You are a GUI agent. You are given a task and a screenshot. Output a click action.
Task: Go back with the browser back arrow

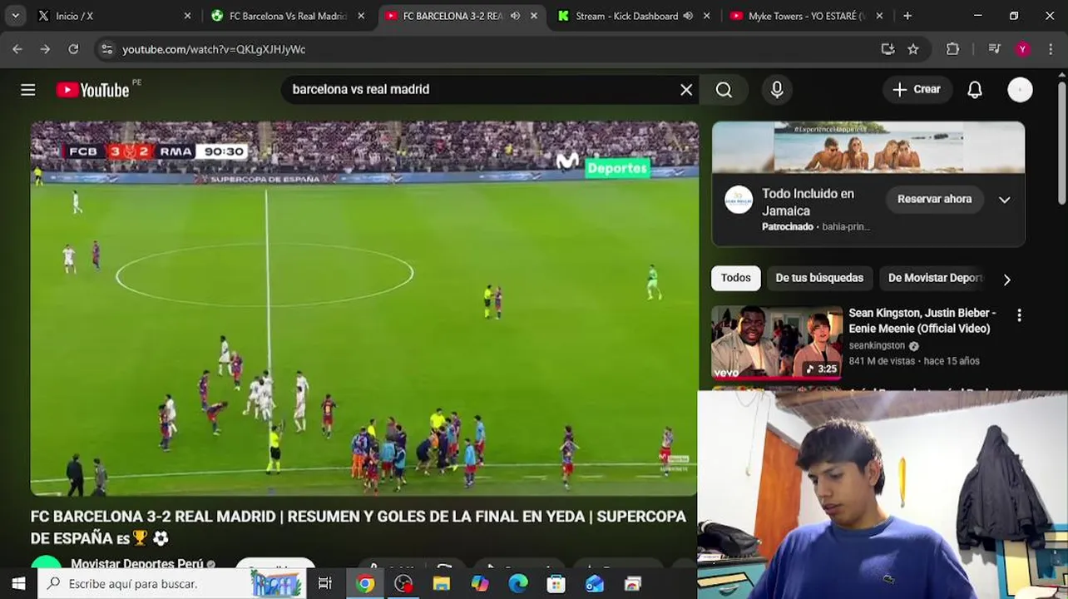click(x=17, y=49)
